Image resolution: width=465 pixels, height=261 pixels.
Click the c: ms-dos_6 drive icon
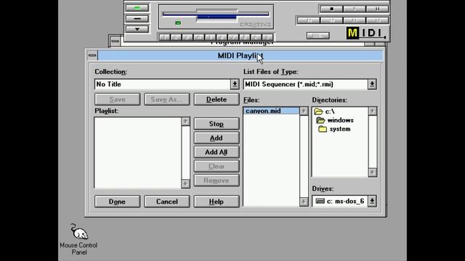click(320, 202)
